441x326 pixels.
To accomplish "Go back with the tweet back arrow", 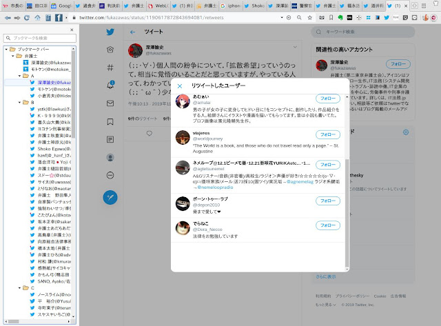I will tap(132, 32).
